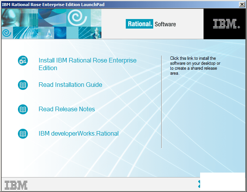The image size is (247, 192).
Task: Visit IBM developerWorks:Rational link
Action: 79,133
